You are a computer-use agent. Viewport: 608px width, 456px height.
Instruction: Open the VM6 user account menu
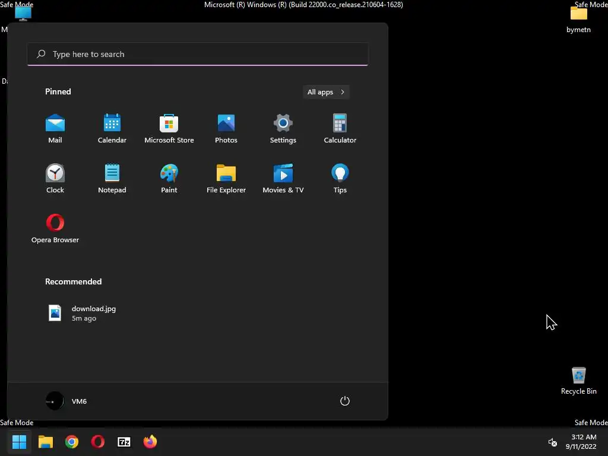tap(66, 401)
